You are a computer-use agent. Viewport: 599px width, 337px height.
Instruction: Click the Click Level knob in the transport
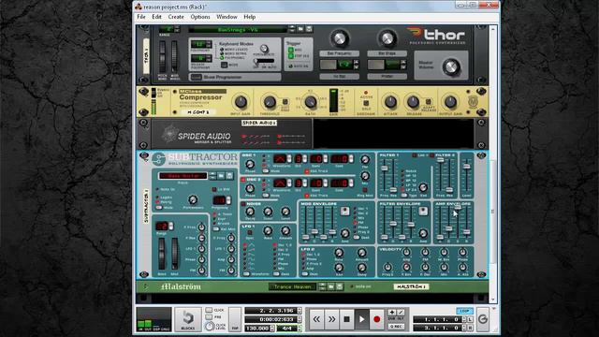(210, 327)
